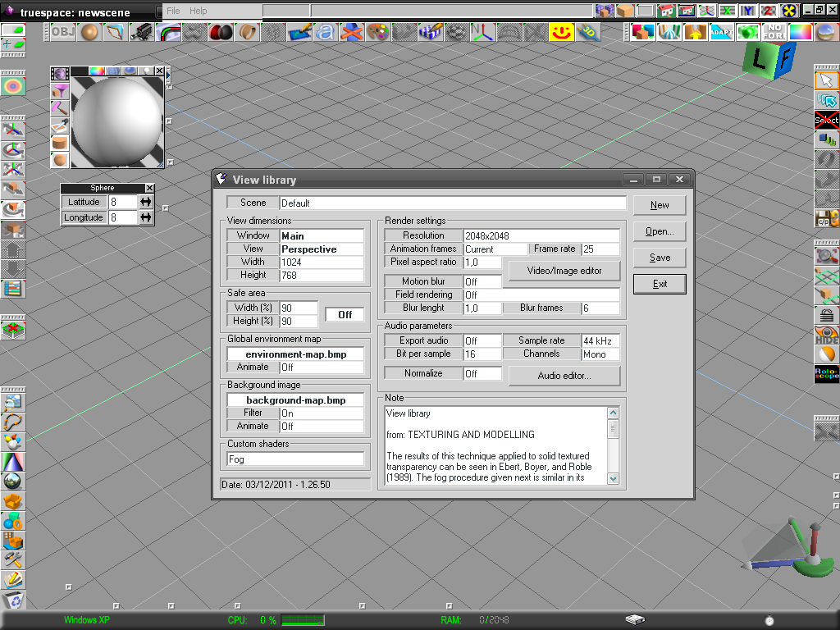Click the HIDE eye icon

coord(827,335)
